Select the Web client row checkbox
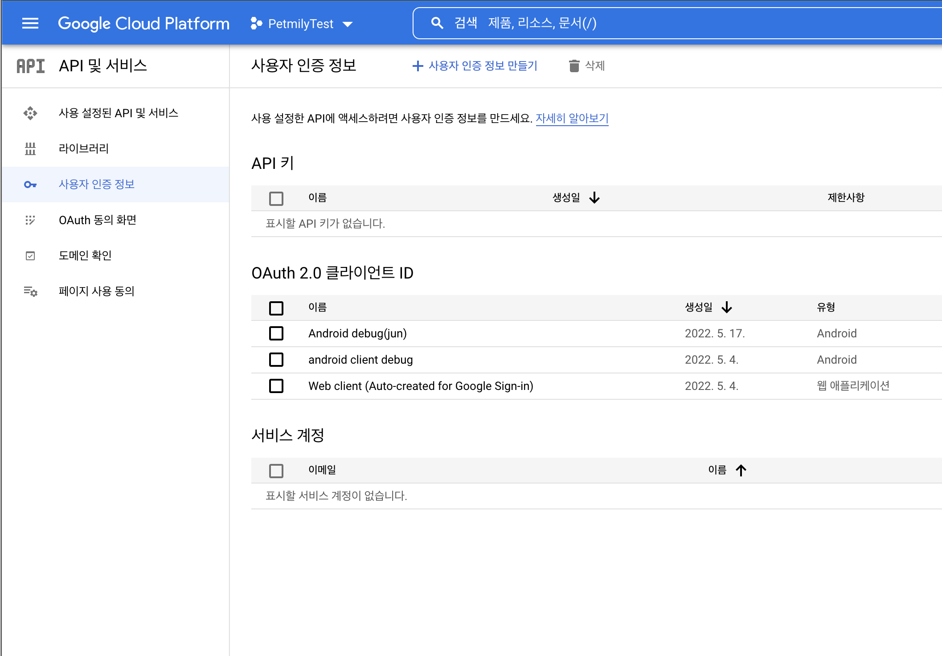942x656 pixels. (276, 386)
